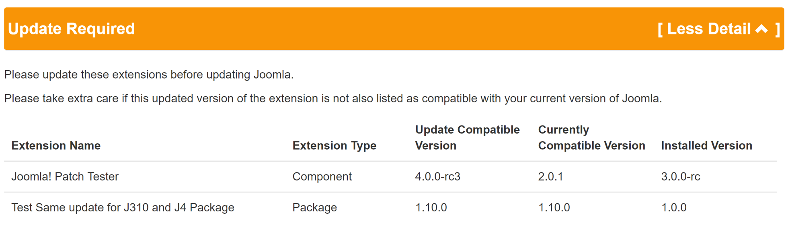786x227 pixels.
Task: Click the chevron-up icon beside Less Detail
Action: coord(761,29)
